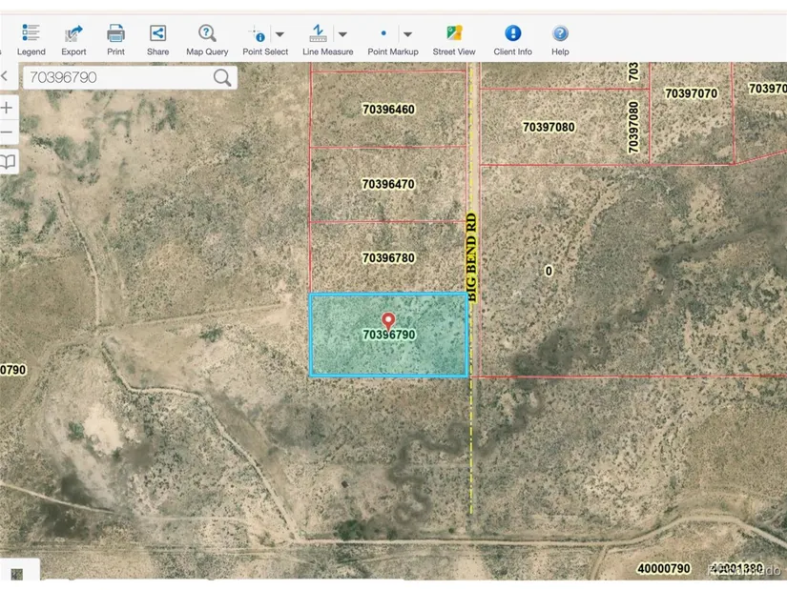The height and width of the screenshot is (590, 787).
Task: Print the current map view
Action: pyautogui.click(x=115, y=34)
